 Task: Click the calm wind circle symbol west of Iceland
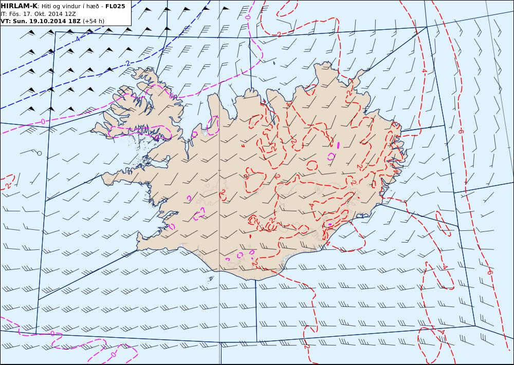click(40, 153)
